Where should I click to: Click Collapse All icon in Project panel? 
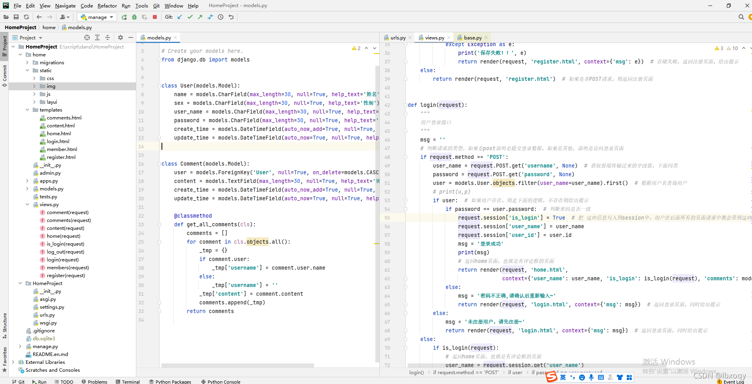(108, 37)
